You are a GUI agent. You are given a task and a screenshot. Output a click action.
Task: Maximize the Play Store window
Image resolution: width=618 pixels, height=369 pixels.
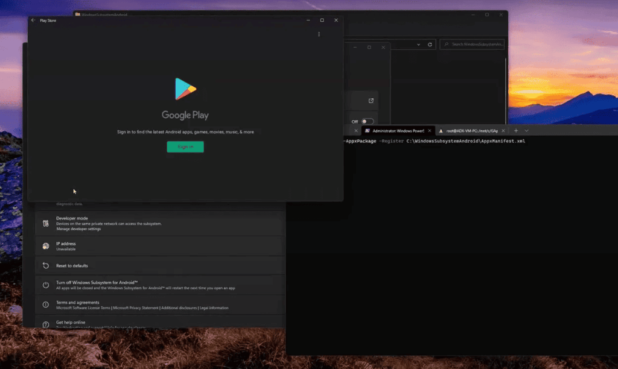click(322, 20)
